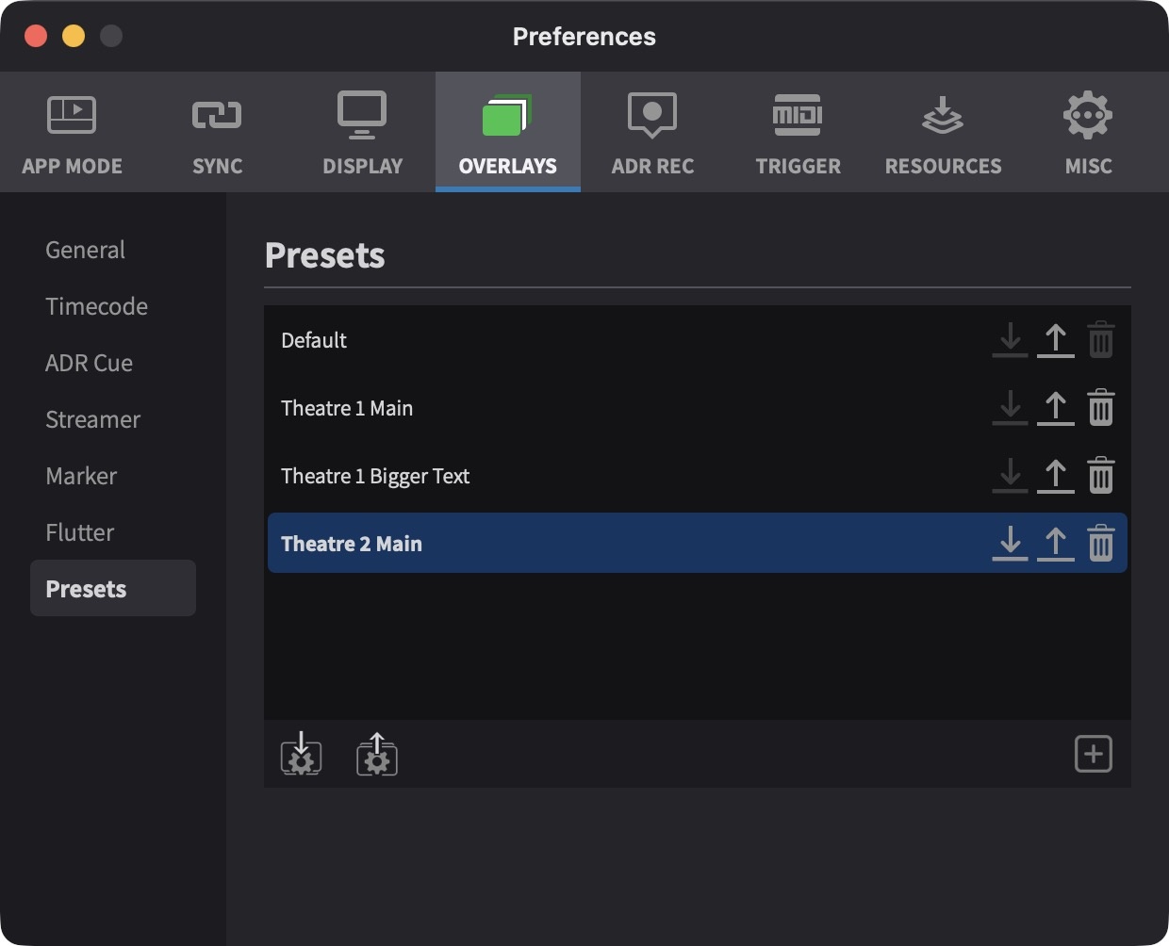Close the Preferences window
This screenshot has width=1169, height=946.
point(36,36)
